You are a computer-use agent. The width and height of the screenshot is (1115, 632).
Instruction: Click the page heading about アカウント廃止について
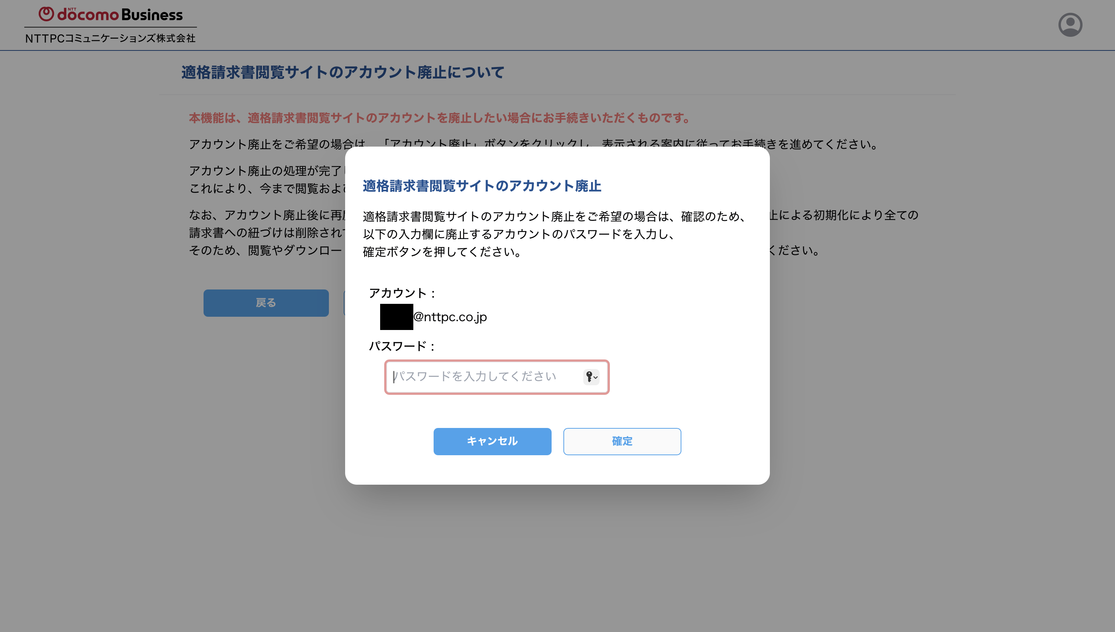click(x=343, y=73)
